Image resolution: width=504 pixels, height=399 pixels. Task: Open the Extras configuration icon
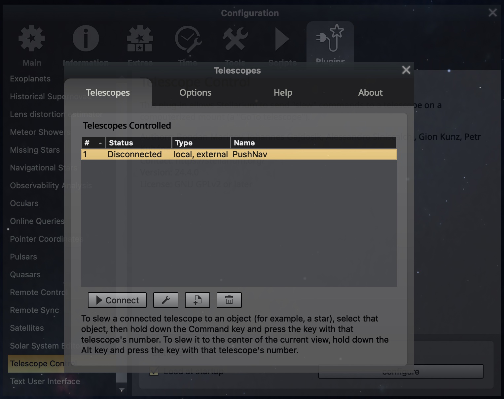click(x=140, y=40)
